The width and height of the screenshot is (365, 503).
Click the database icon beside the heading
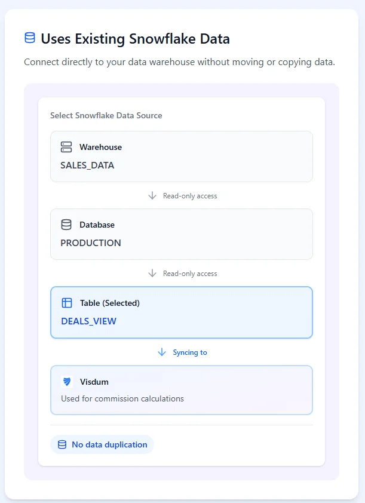click(x=29, y=38)
